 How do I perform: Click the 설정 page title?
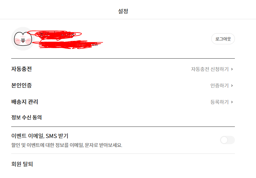point(123,11)
